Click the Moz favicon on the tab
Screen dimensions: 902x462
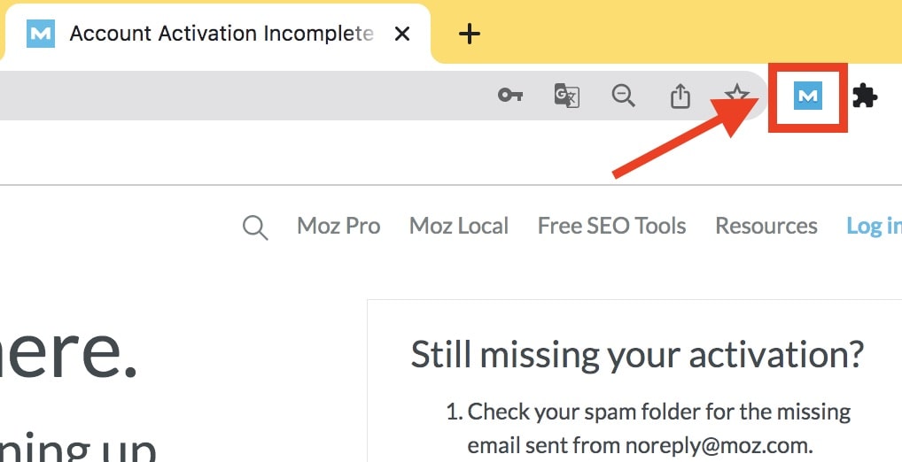(x=41, y=34)
